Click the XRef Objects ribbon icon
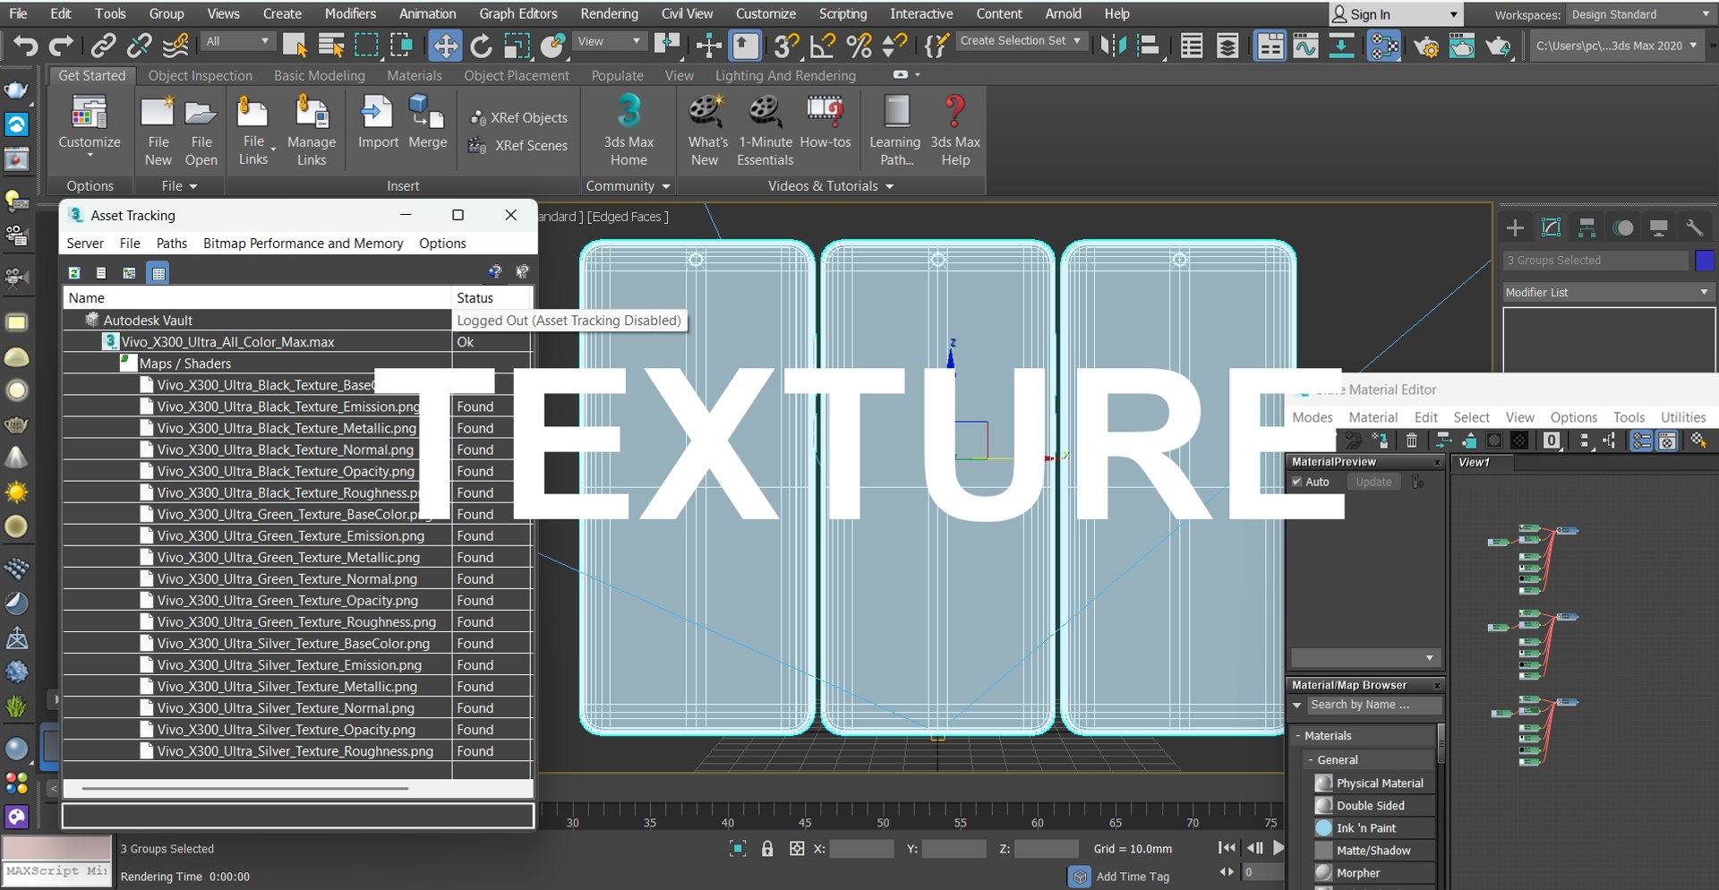Screen dimensions: 1719x890 click(x=478, y=118)
